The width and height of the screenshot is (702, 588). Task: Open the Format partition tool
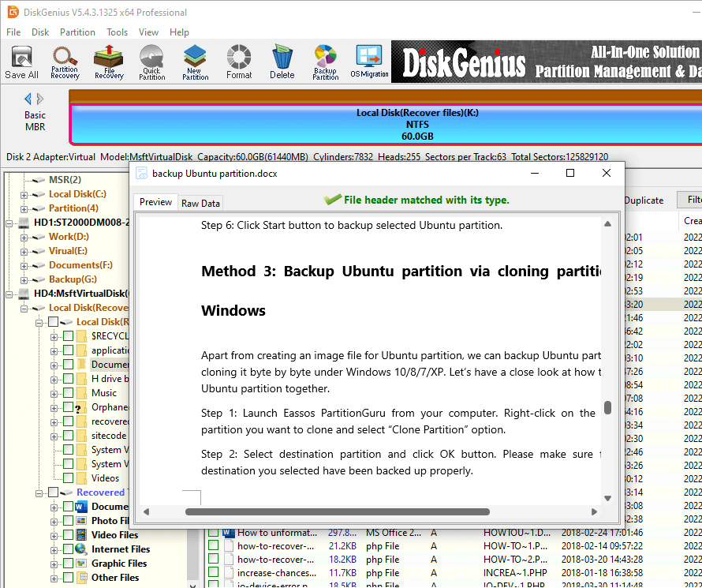point(239,62)
